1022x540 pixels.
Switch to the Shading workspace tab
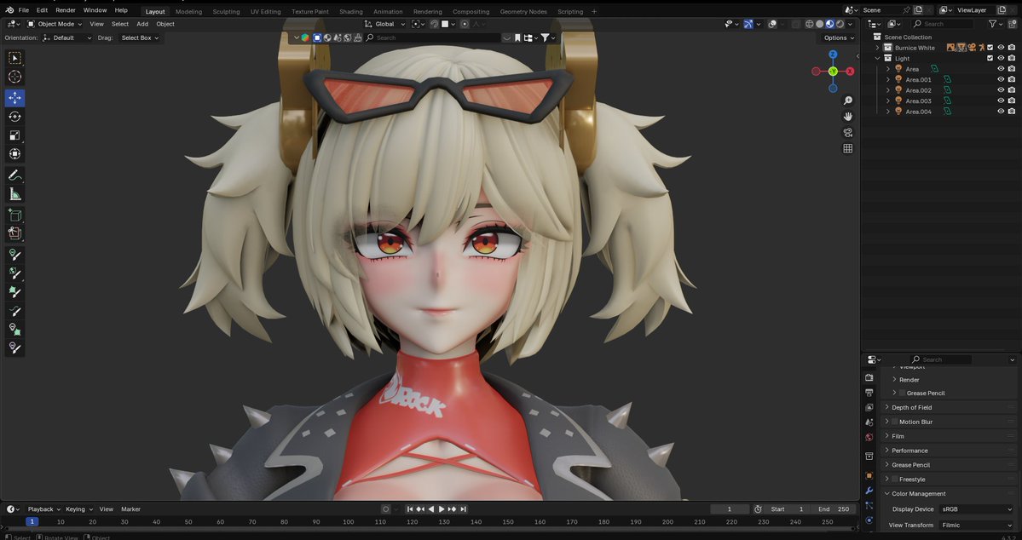click(350, 12)
